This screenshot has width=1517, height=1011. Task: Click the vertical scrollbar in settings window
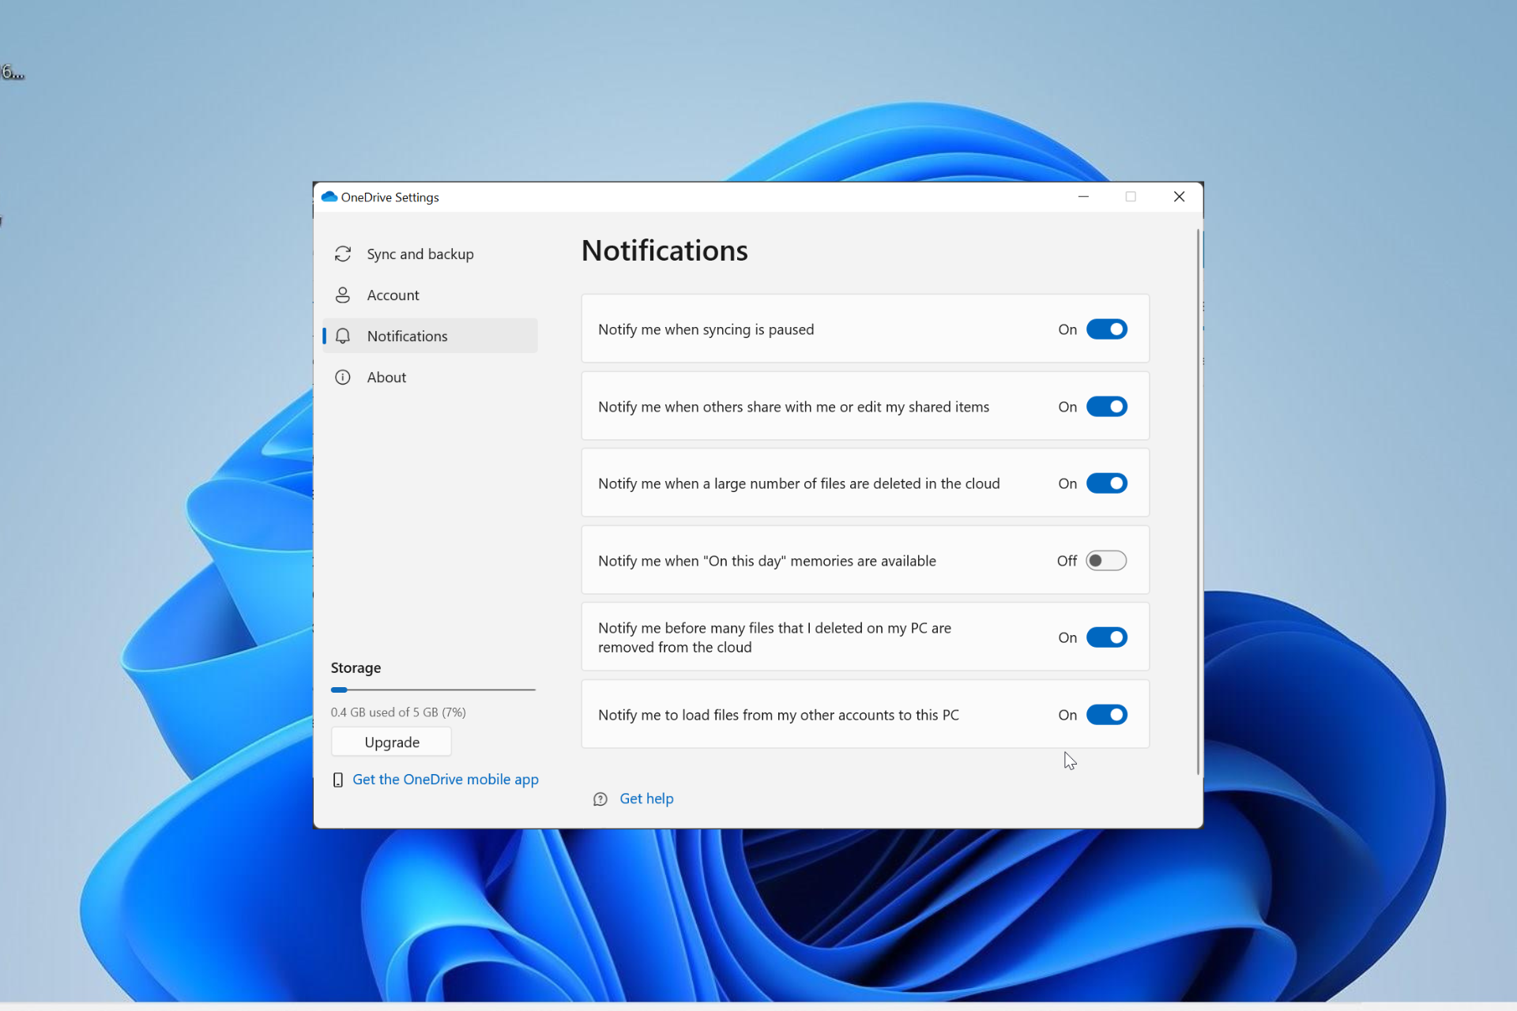[1198, 502]
